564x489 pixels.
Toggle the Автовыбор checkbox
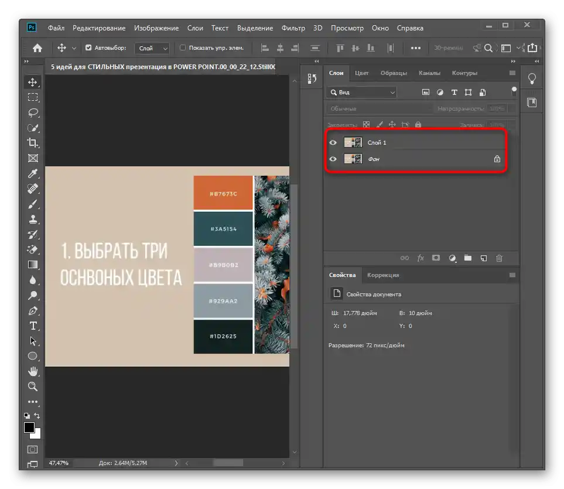pyautogui.click(x=88, y=48)
